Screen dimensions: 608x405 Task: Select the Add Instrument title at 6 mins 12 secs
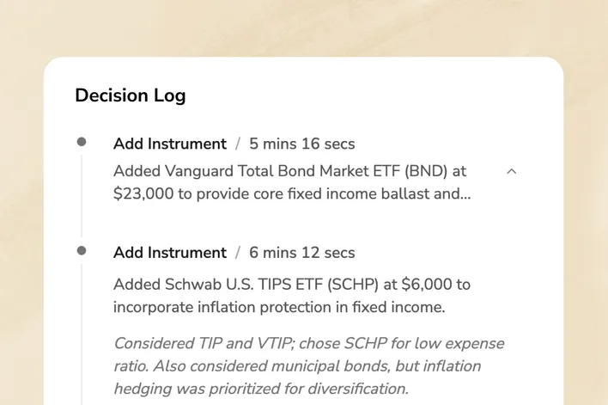click(x=170, y=253)
